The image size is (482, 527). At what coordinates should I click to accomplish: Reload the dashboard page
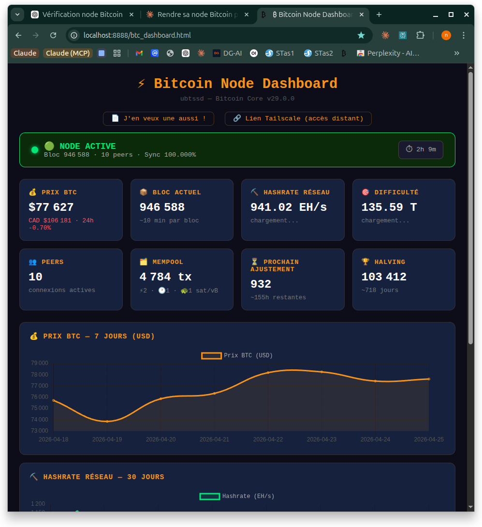54,35
